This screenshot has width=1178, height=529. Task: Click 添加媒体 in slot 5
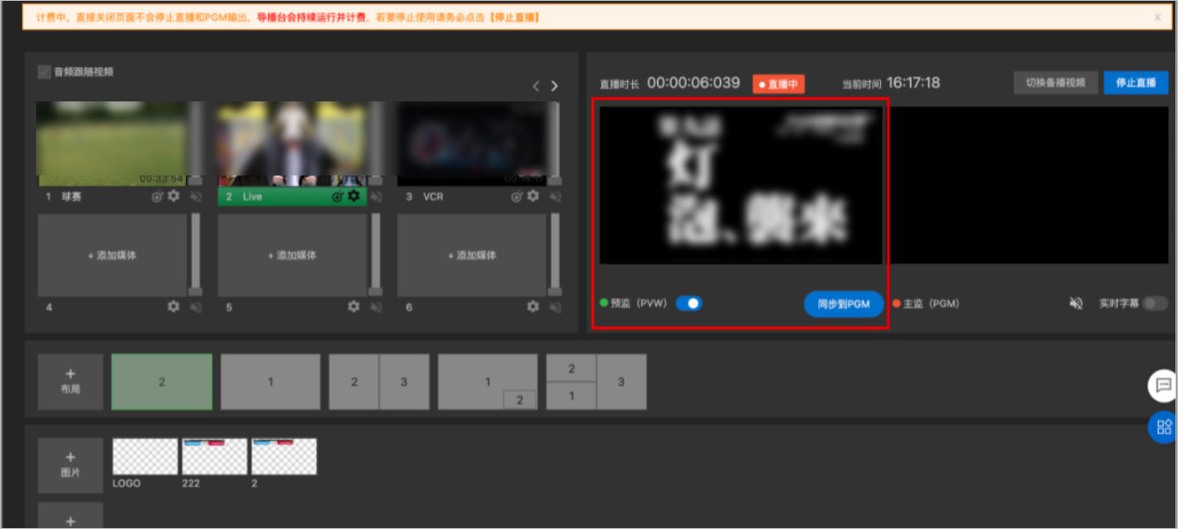[x=292, y=255]
